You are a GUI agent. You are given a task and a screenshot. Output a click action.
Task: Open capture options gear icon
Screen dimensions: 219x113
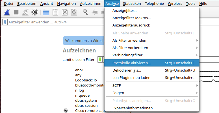click(35, 12)
